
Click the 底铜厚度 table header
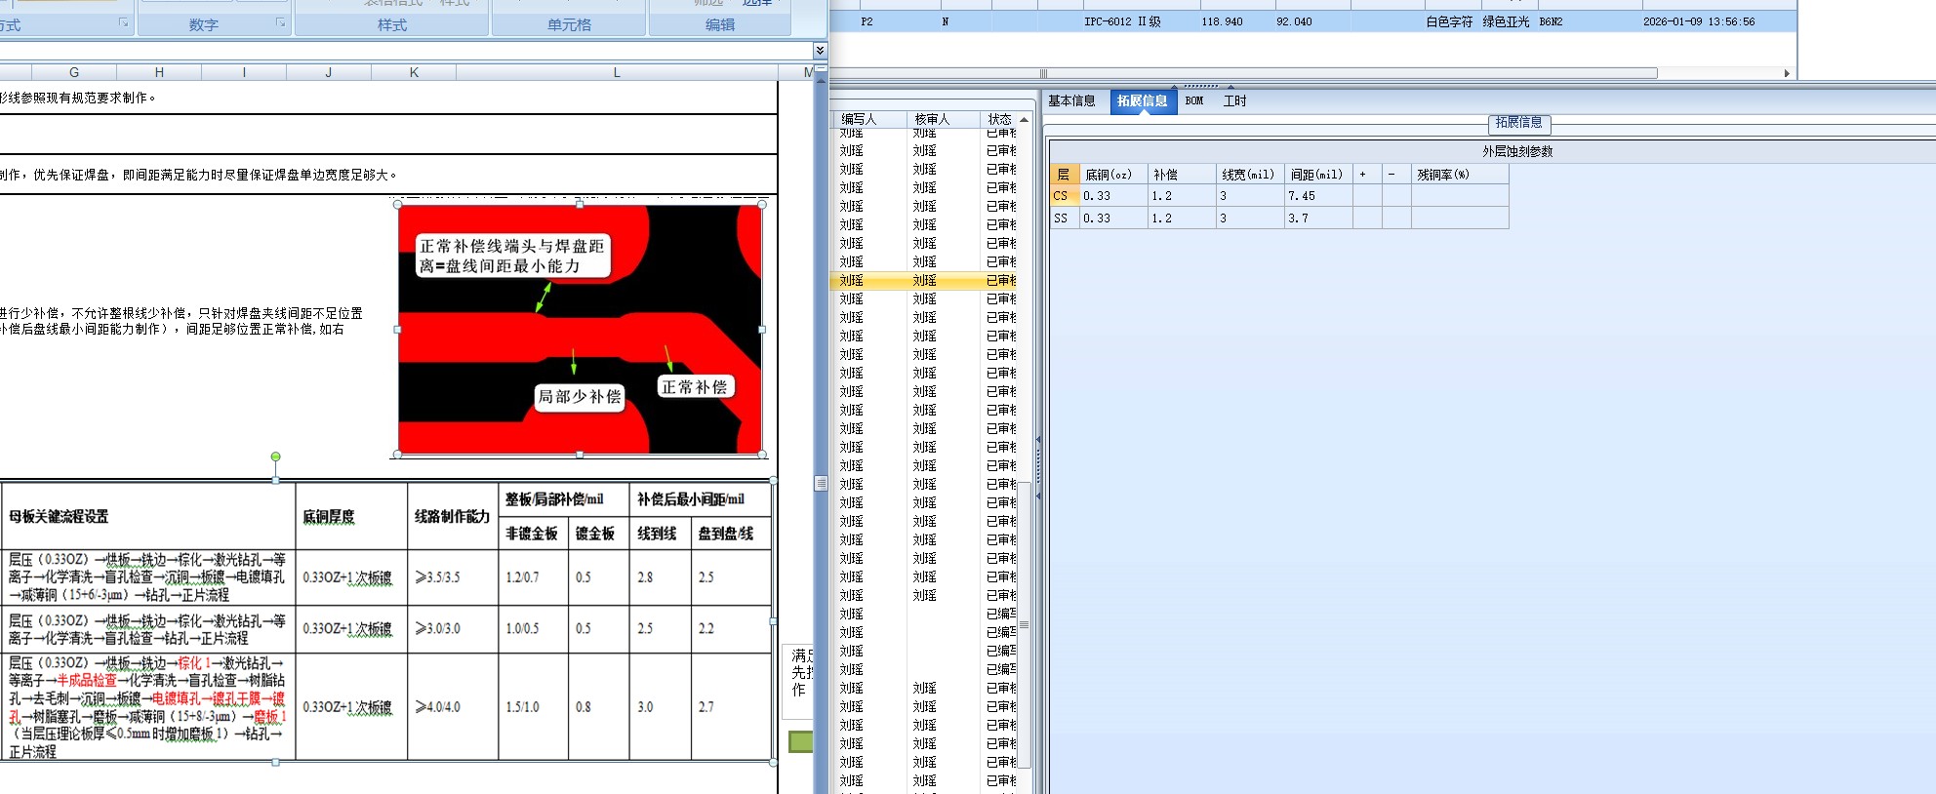coord(329,517)
